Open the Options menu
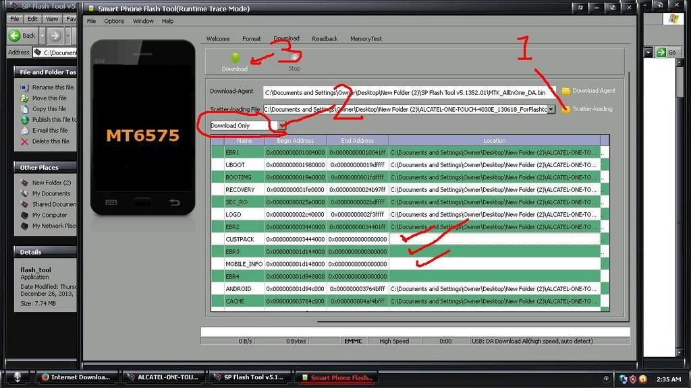 point(114,21)
